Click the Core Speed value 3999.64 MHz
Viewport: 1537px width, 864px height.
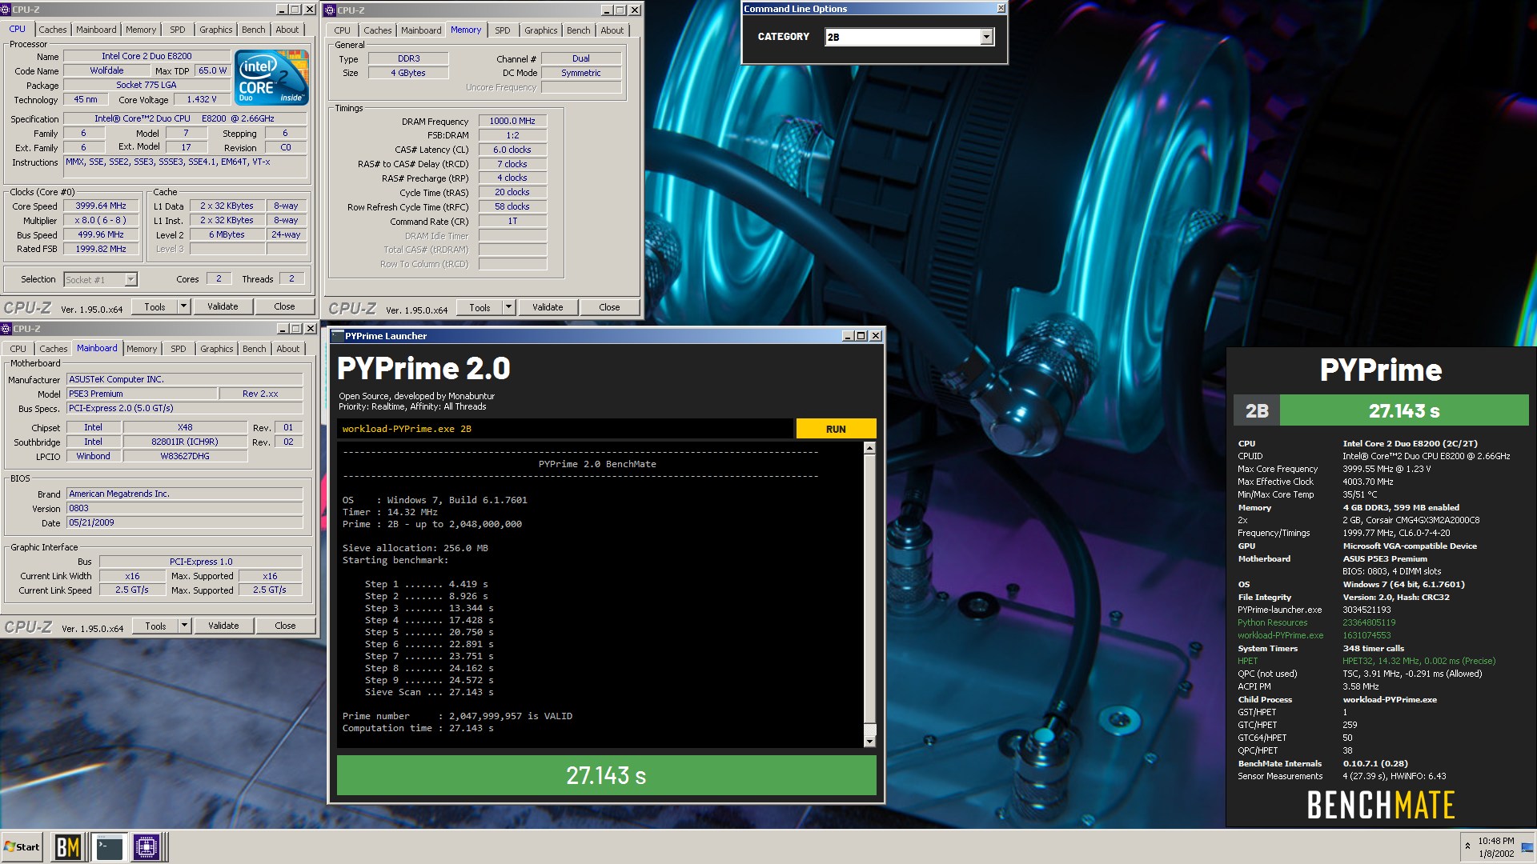[x=101, y=206]
